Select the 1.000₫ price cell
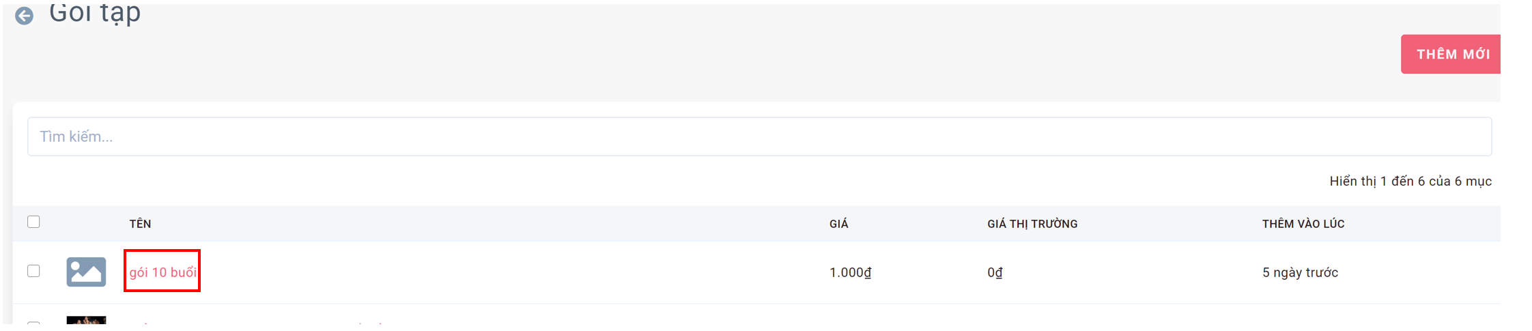The width and height of the screenshot is (1532, 331). pyautogui.click(x=851, y=272)
